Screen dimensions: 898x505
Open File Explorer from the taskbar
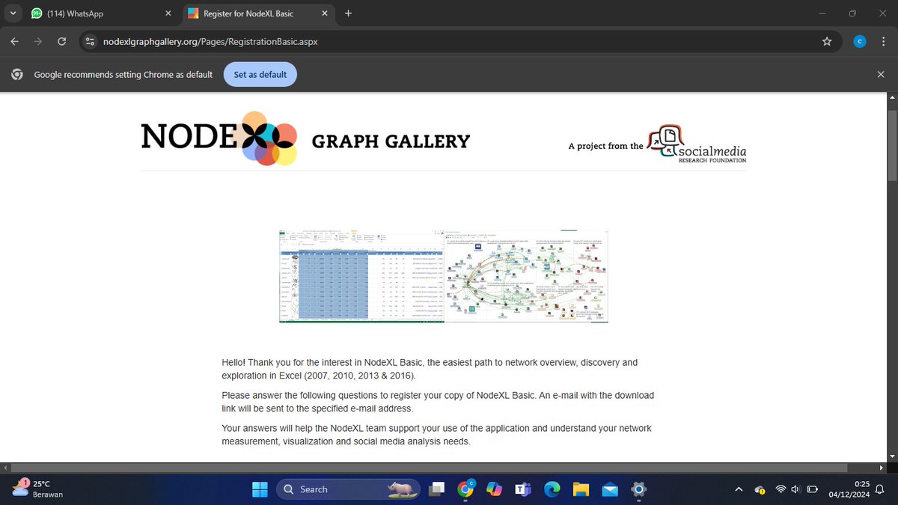click(581, 489)
